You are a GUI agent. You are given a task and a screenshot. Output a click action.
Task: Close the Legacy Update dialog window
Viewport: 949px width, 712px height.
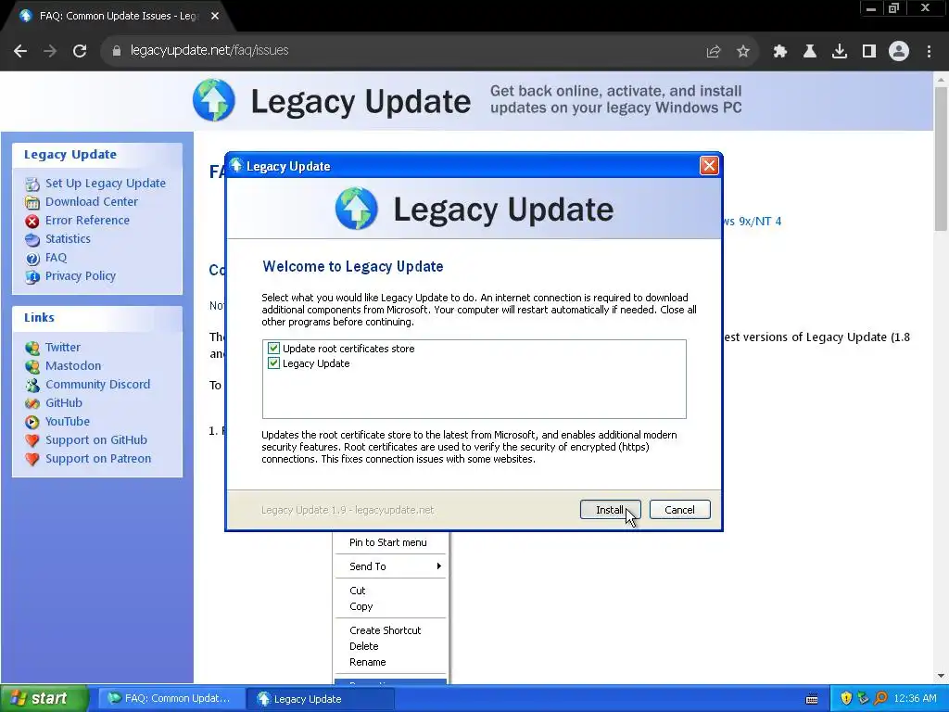tap(709, 166)
